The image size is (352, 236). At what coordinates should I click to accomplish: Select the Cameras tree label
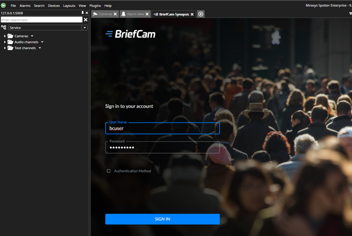click(21, 36)
